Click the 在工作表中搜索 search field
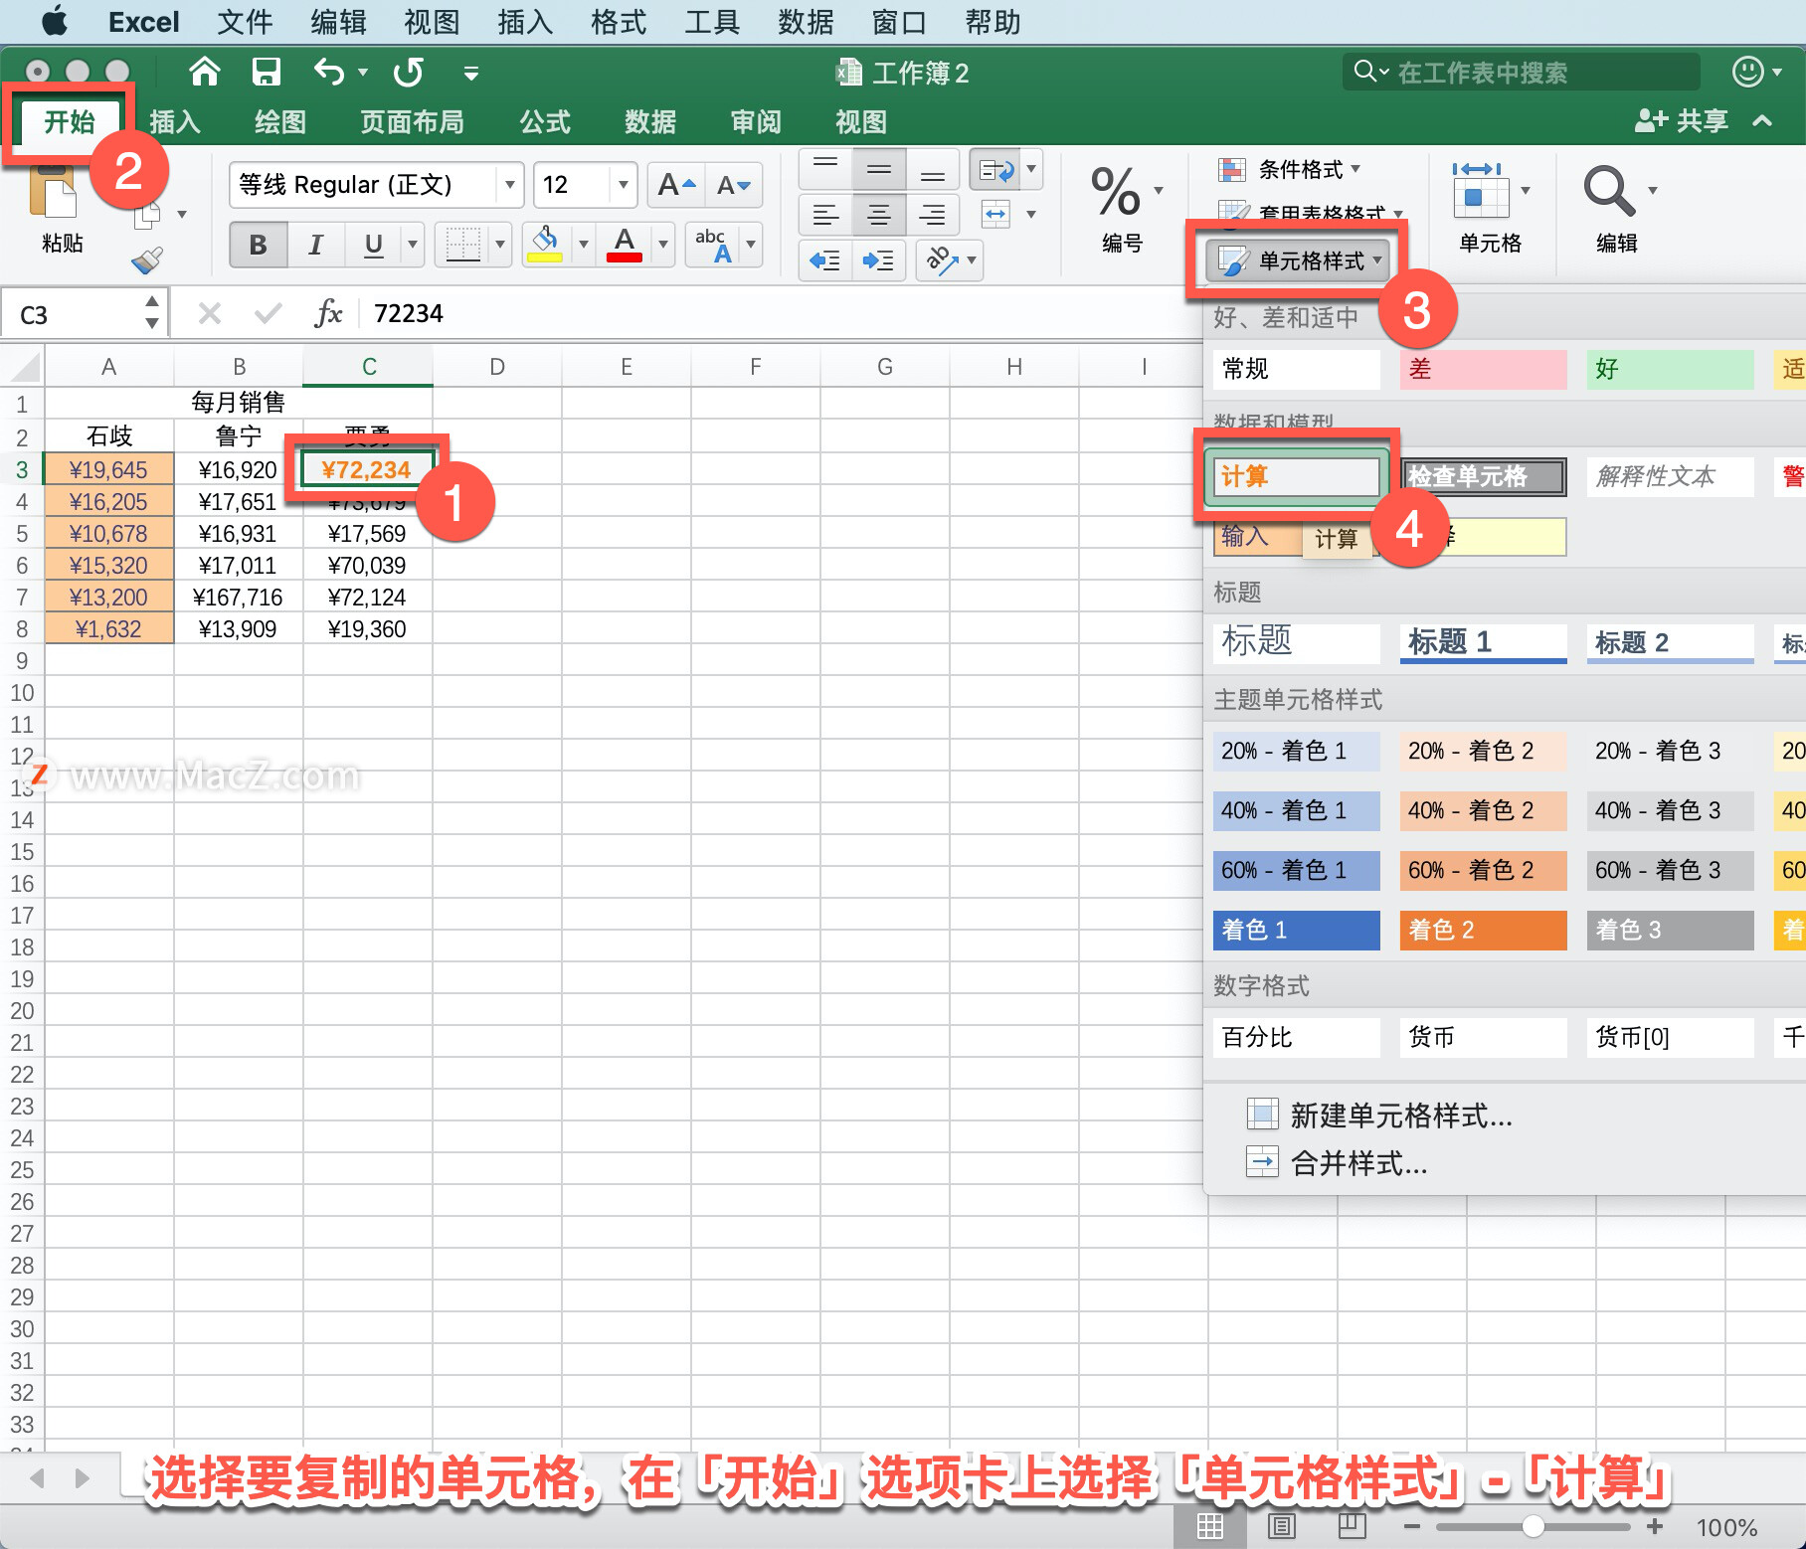This screenshot has height=1549, width=1806. click(1521, 72)
